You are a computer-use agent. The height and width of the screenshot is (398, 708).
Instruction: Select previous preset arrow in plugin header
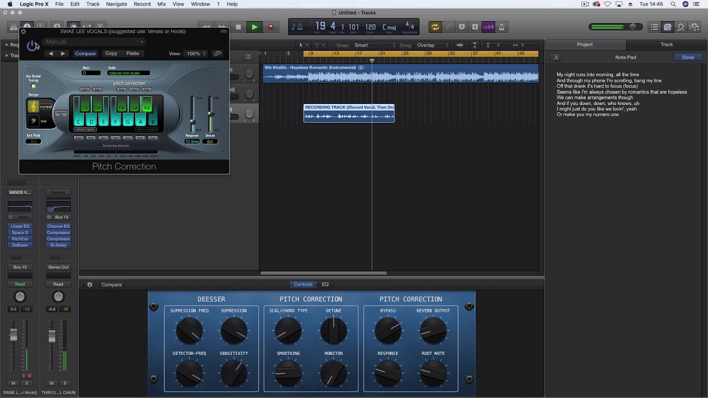pyautogui.click(x=51, y=54)
